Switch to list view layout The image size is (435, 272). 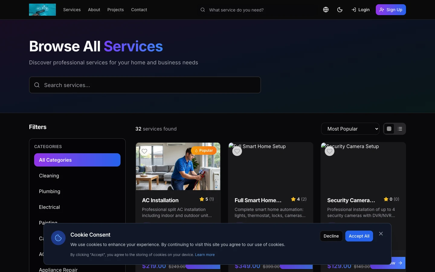coord(400,129)
